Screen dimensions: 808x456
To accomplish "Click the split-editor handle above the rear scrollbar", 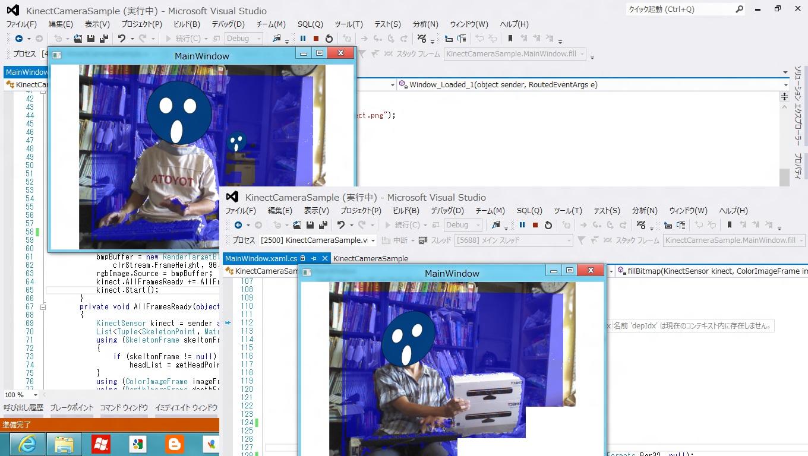I will tap(784, 96).
